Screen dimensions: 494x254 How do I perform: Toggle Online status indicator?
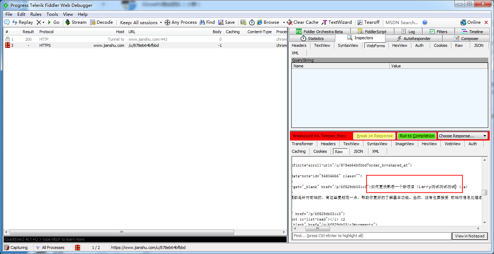471,22
